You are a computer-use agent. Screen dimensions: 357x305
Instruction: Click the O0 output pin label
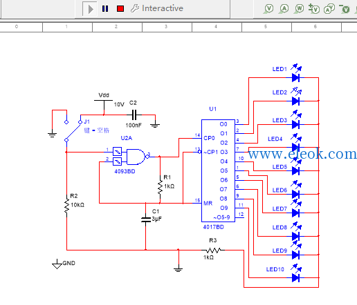223,124
